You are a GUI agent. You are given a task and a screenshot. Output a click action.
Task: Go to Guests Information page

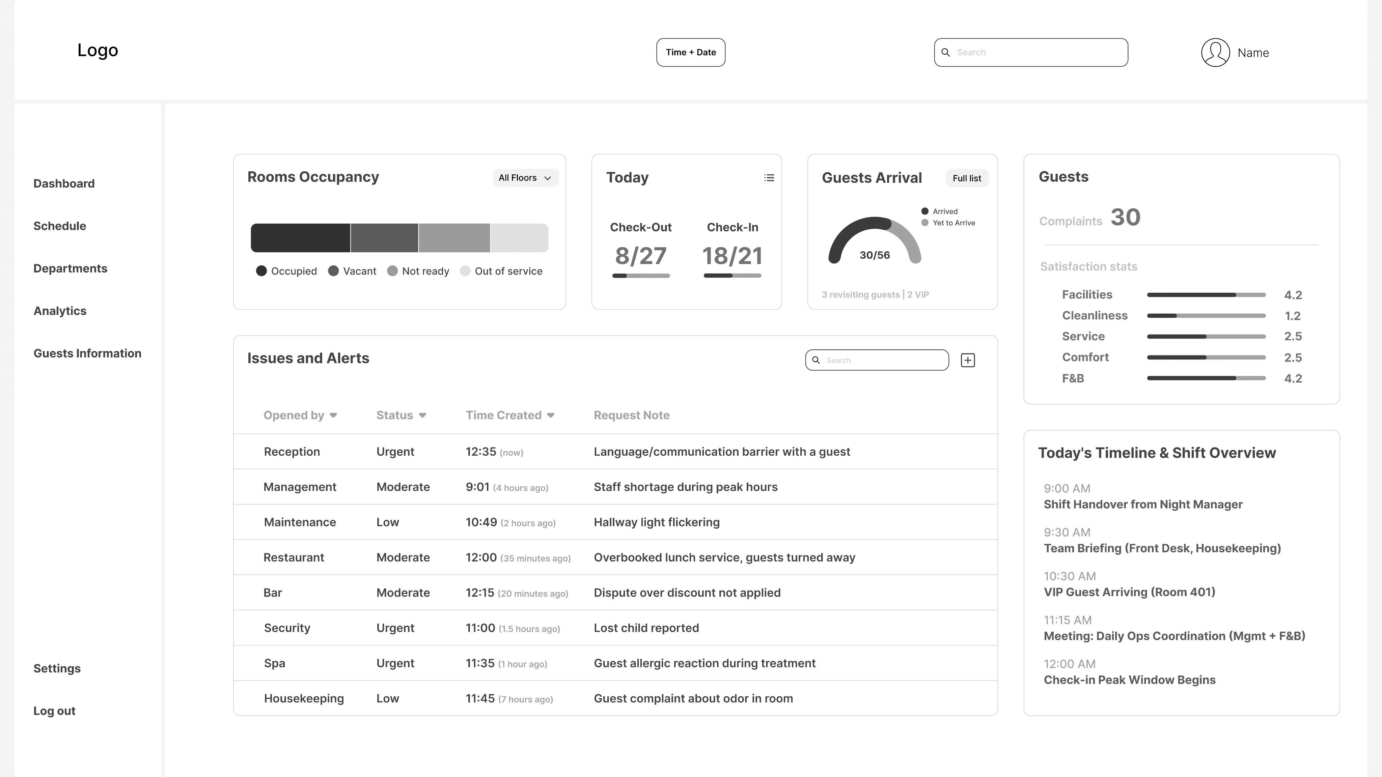point(87,353)
